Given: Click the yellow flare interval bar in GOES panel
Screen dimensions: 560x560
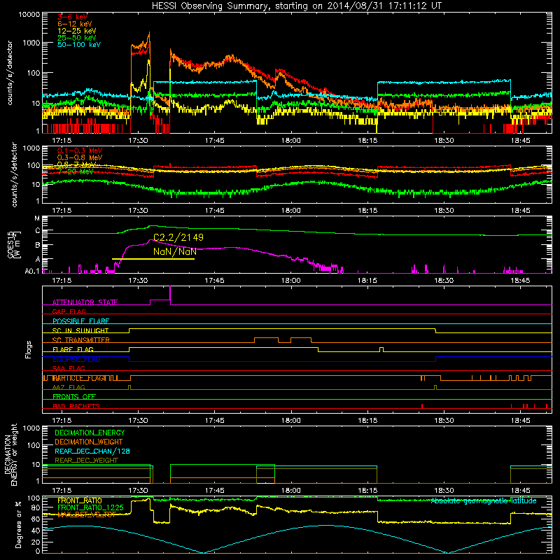Looking at the screenshot, I should [x=153, y=258].
